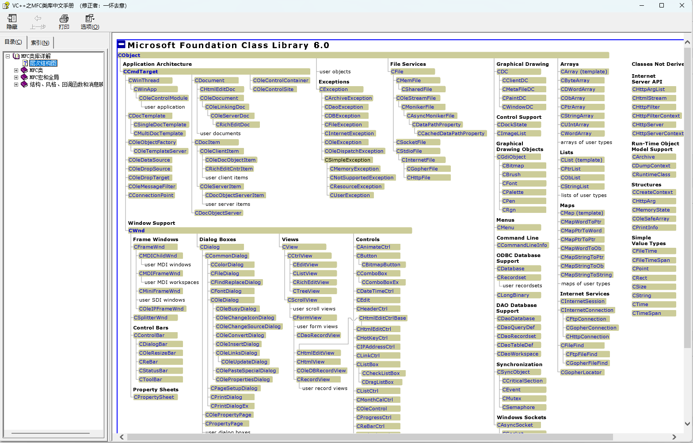Screen dimensions: 693x443
Task: Click the 打印 (Print) printer icon
Action: 64,18
